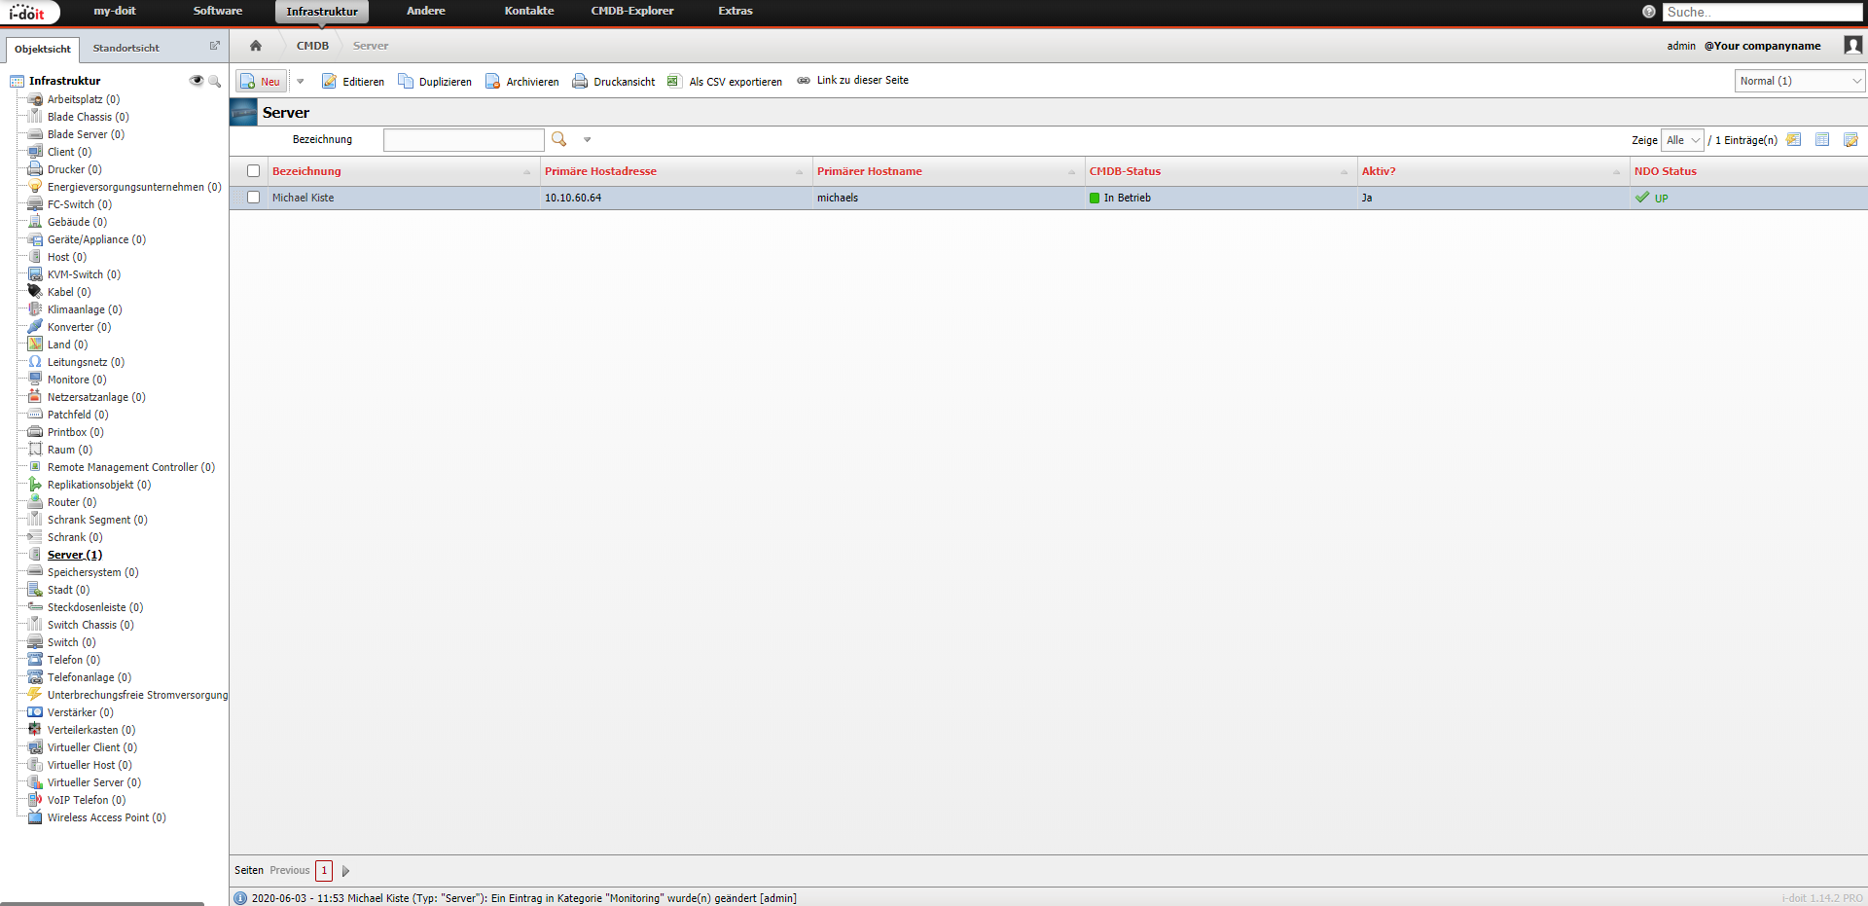Viewport: 1868px width, 906px height.
Task: Check the select-all checkbox in table header
Action: (254, 171)
